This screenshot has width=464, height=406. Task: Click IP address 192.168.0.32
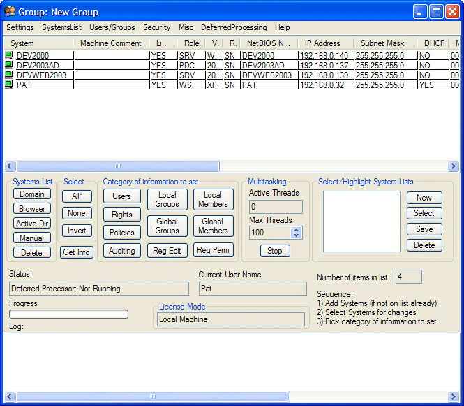322,85
